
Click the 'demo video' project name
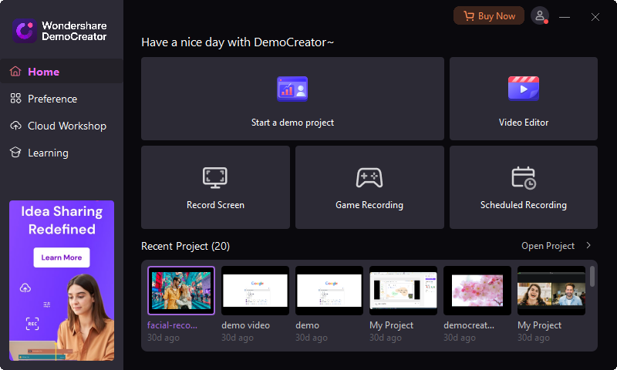[x=245, y=325]
